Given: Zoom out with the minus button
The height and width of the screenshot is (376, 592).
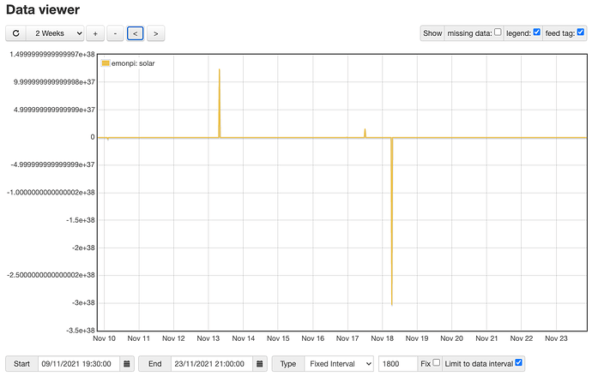Looking at the screenshot, I should (x=115, y=33).
